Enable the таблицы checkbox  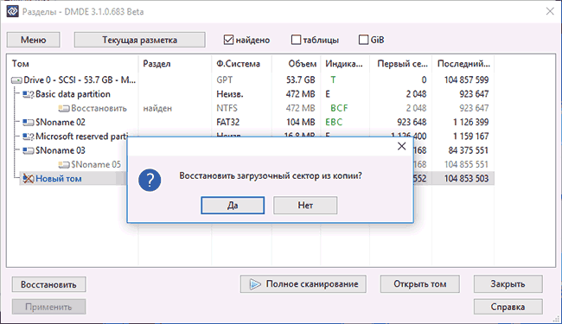(x=296, y=40)
